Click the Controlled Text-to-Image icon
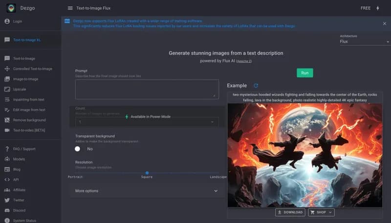This screenshot has height=223, width=391. click(x=7, y=69)
